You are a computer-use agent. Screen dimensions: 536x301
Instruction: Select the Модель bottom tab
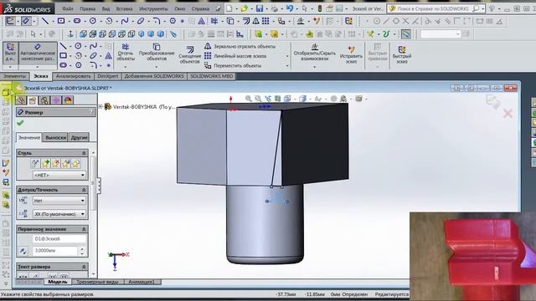(x=58, y=282)
